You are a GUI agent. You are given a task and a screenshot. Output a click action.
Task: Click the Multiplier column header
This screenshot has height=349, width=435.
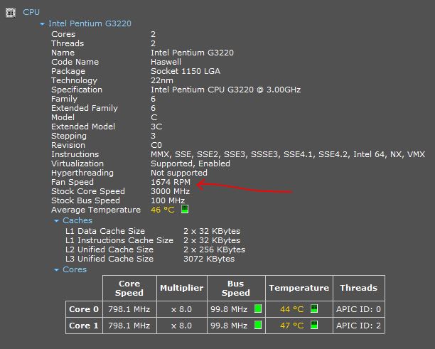point(182,288)
